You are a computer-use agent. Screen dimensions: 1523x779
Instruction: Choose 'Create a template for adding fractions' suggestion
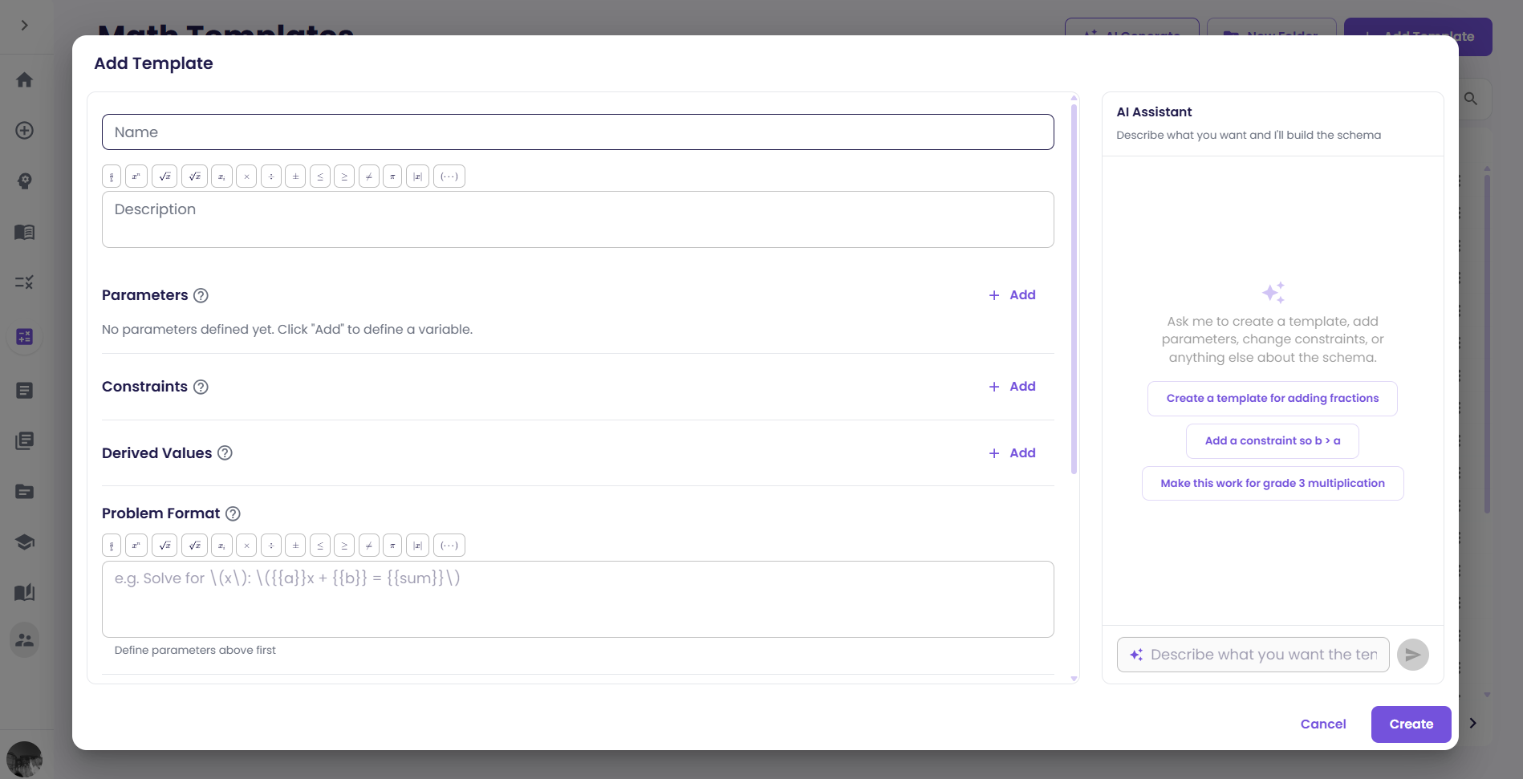click(1273, 399)
